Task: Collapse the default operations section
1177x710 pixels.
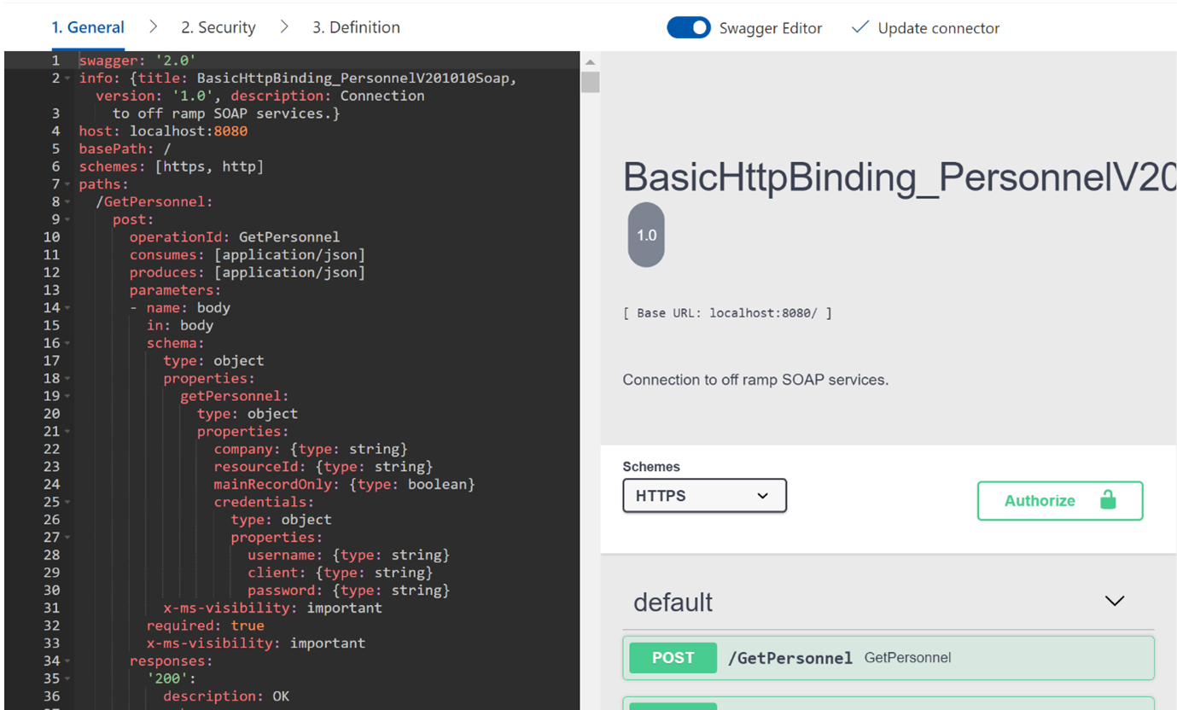Action: [x=1114, y=602]
